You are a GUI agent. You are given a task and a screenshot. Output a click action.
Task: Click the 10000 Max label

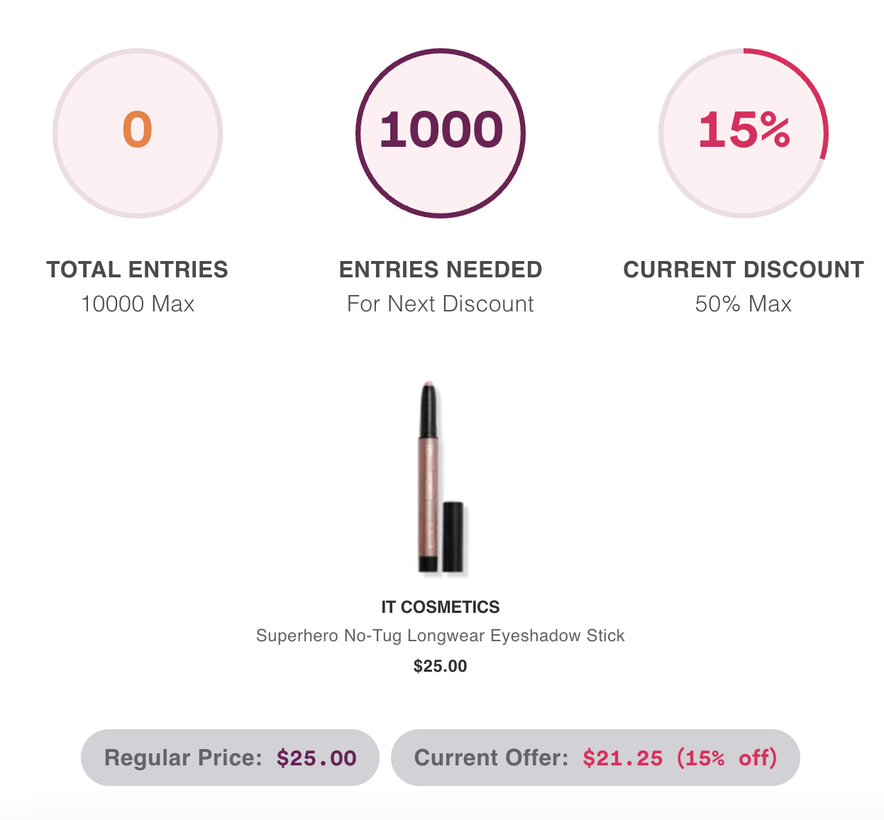pos(138,304)
